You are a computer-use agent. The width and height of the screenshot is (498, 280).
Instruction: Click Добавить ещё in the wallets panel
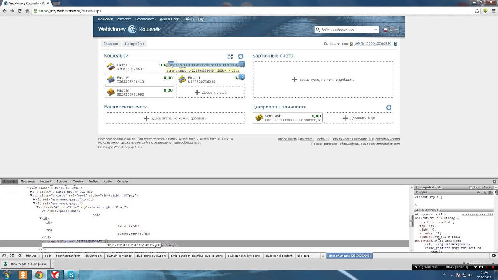pos(210,92)
